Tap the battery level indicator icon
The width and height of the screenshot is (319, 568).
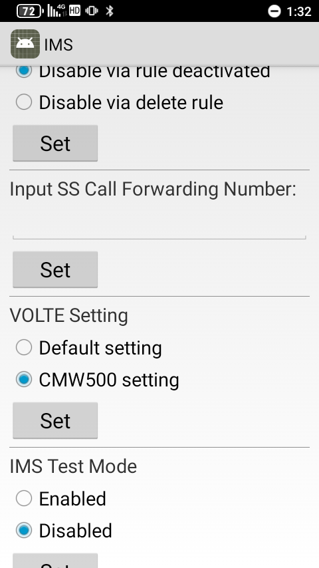[30, 11]
